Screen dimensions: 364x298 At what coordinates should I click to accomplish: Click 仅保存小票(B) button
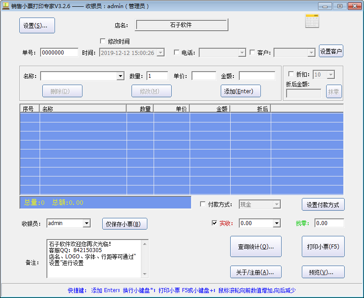(125, 224)
